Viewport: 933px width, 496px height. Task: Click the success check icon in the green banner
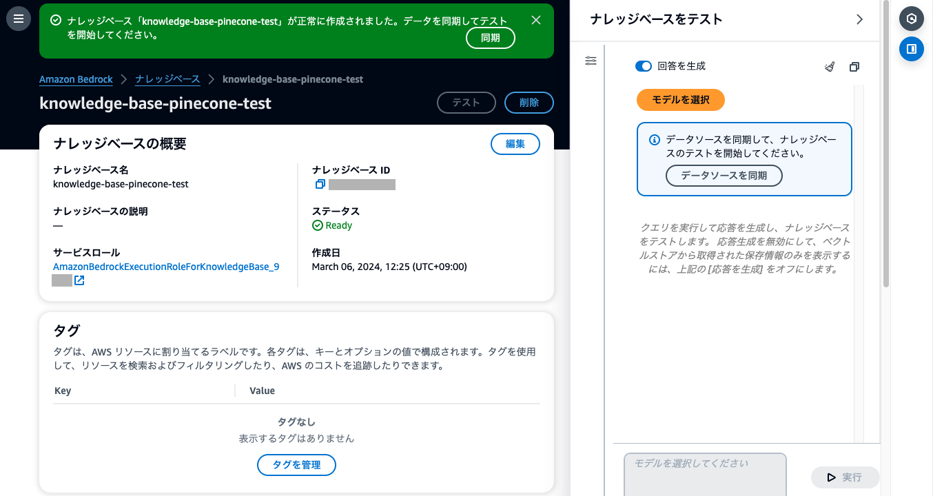point(57,21)
